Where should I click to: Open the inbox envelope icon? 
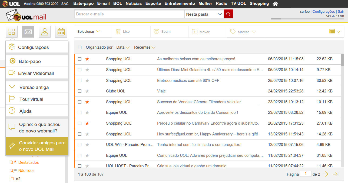(28, 32)
